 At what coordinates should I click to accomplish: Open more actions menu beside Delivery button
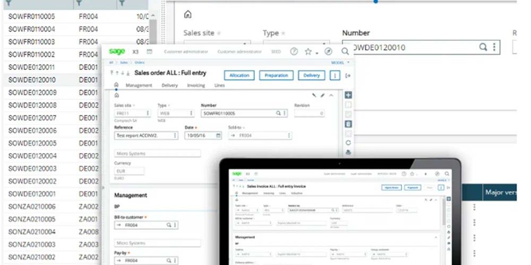[x=335, y=75]
